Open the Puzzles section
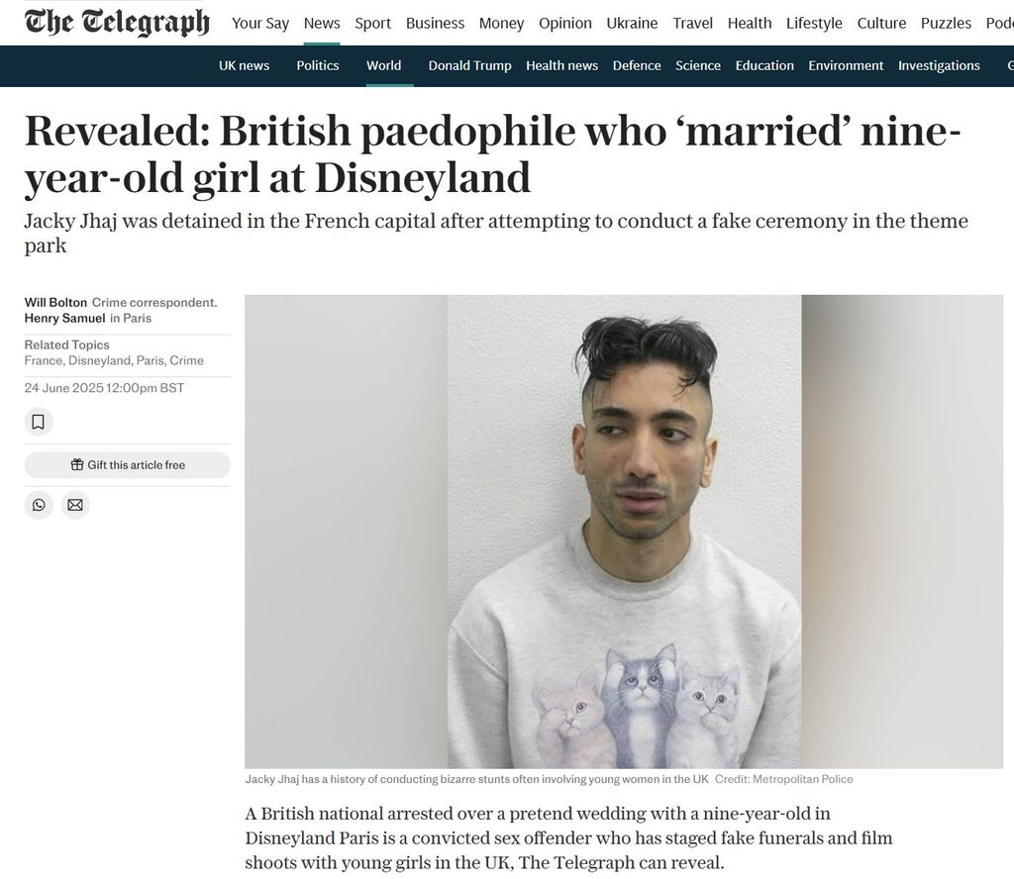 click(946, 24)
